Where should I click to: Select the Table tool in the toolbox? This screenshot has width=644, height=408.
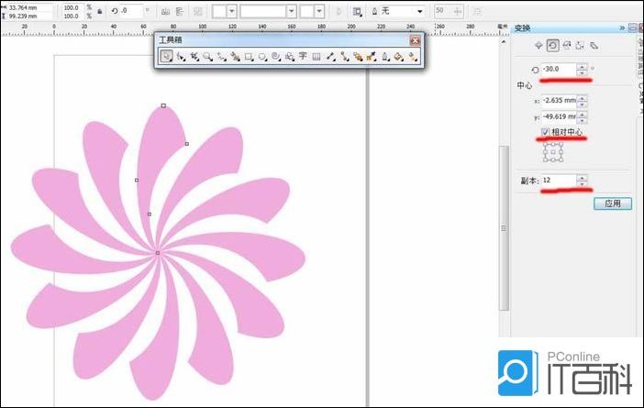[x=316, y=57]
